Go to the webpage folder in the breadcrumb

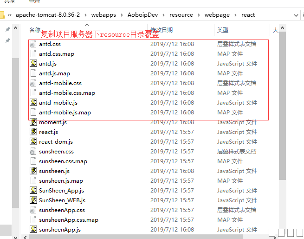217,15
